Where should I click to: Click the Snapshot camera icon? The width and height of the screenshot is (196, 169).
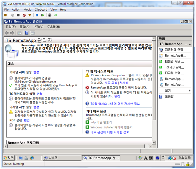[49, 15]
